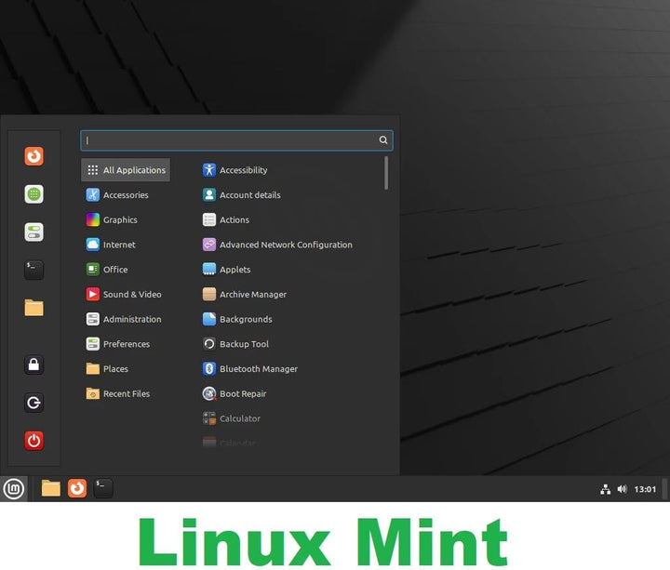Open the Sound & Video category
This screenshot has height=570, width=670.
pyautogui.click(x=126, y=294)
